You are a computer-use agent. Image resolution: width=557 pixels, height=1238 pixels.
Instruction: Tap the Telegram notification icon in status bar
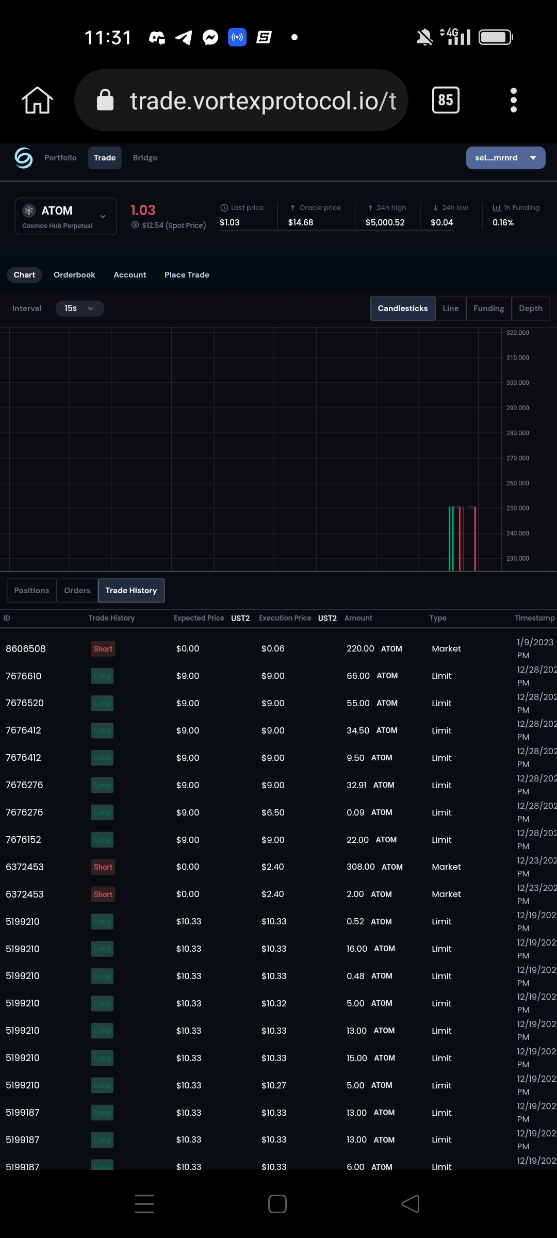(x=184, y=37)
